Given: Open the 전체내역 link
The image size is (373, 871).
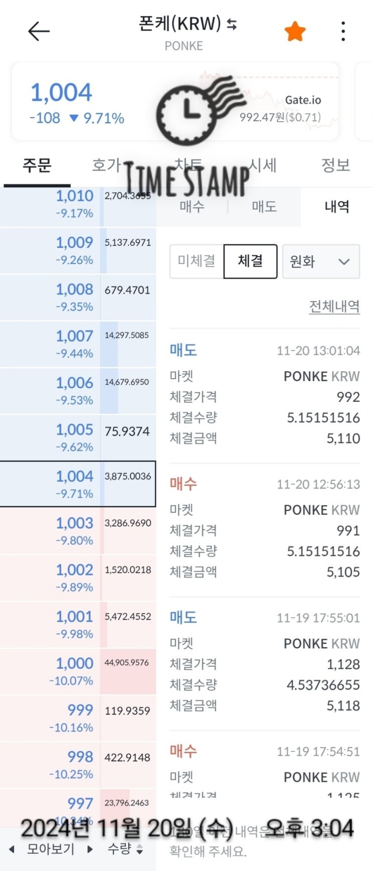Looking at the screenshot, I should (334, 306).
